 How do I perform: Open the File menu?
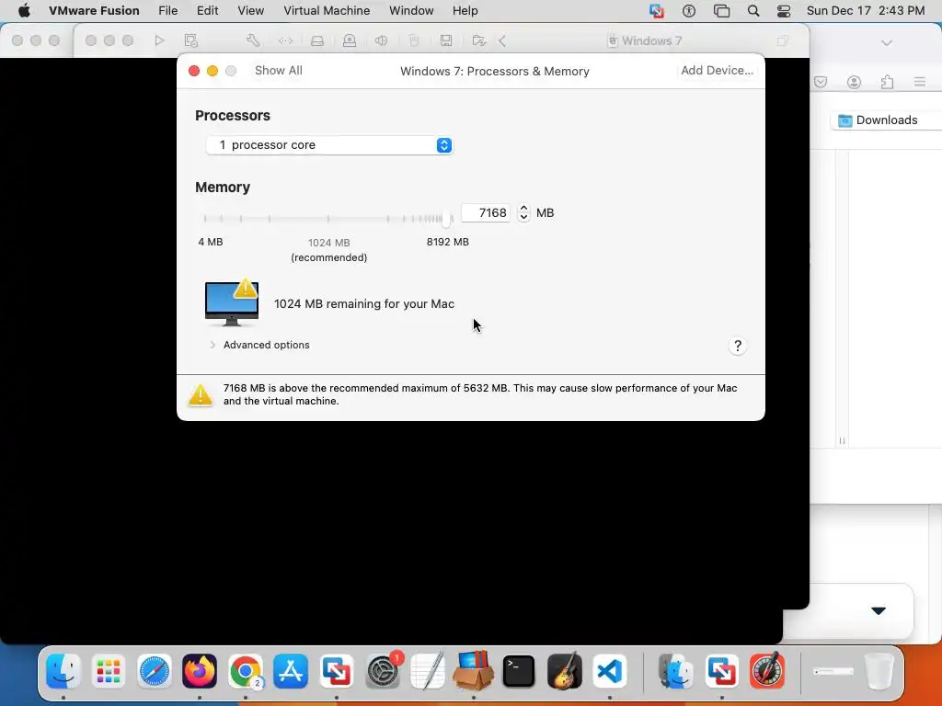pos(167,11)
